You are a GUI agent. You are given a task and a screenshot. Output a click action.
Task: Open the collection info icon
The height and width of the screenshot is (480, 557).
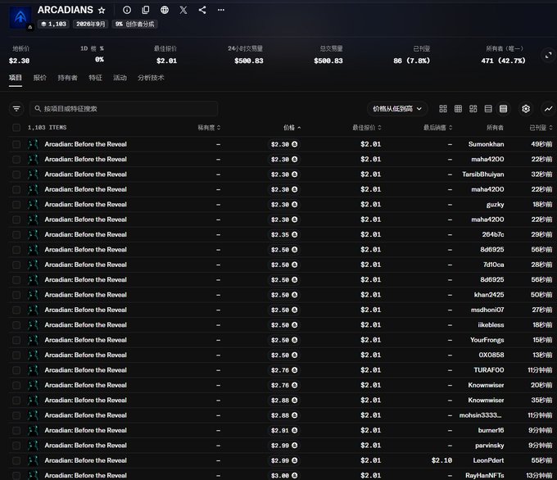(127, 10)
